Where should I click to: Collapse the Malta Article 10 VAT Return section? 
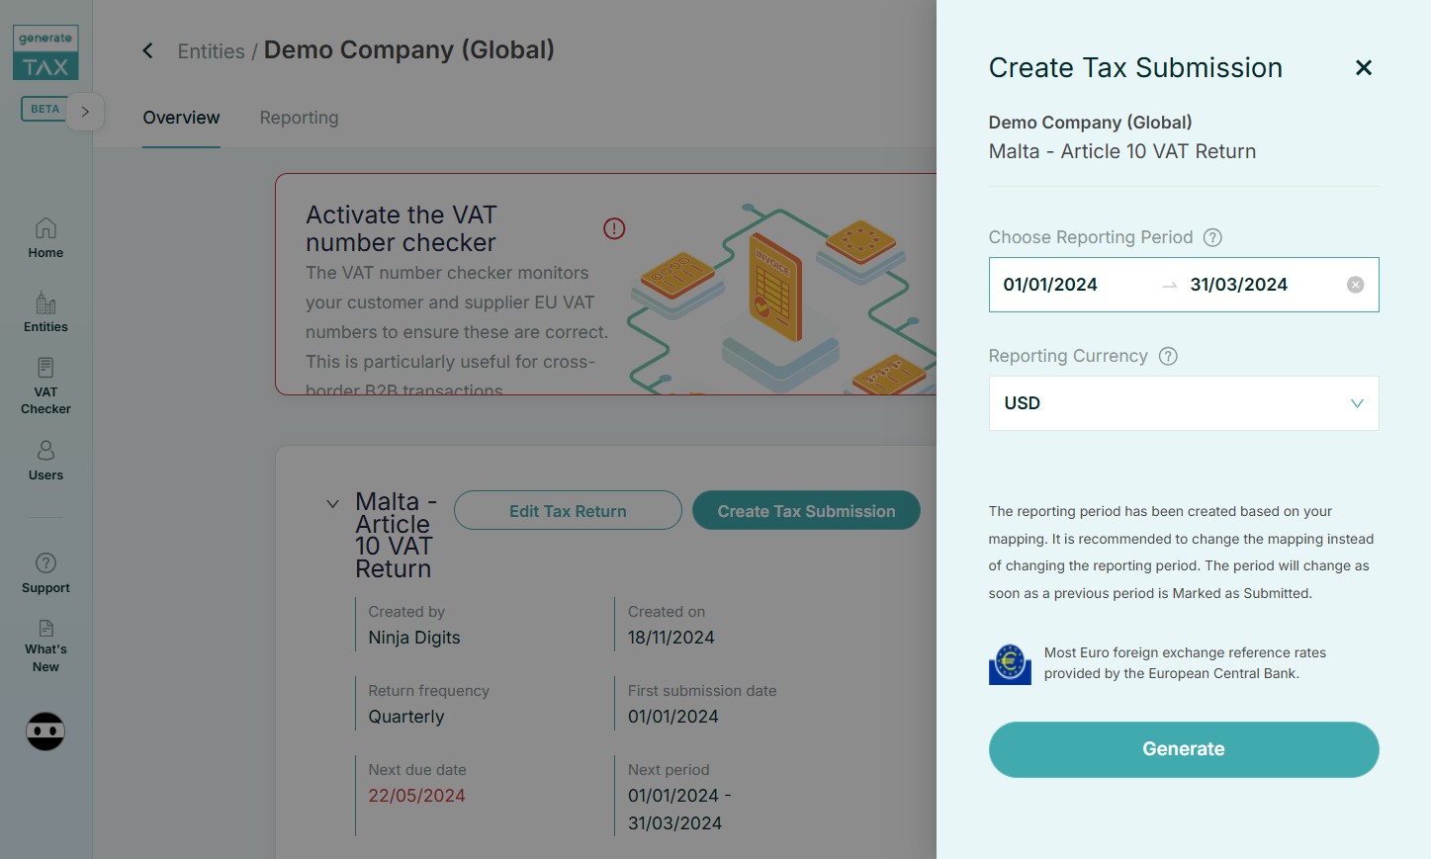(332, 504)
